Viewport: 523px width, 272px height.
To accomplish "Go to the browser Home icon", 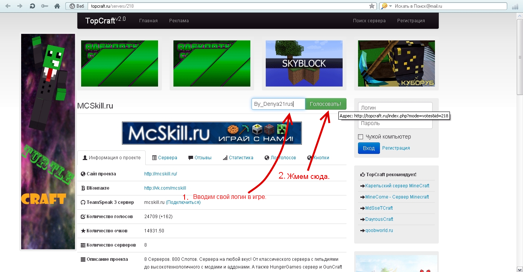I will [57, 6].
